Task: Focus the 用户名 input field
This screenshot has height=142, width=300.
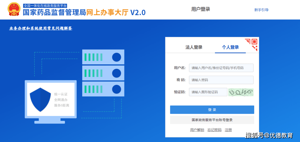Action: pyautogui.click(x=221, y=68)
